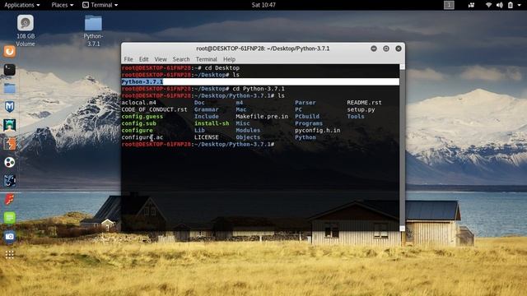Launch the Terminal icon in the dock
The width and height of the screenshot is (527, 296).
pos(9,69)
